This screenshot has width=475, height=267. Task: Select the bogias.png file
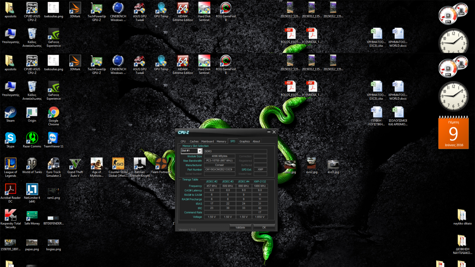[x=53, y=244]
